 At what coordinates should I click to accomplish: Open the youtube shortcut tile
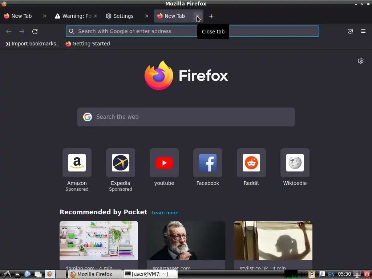pyautogui.click(x=164, y=163)
